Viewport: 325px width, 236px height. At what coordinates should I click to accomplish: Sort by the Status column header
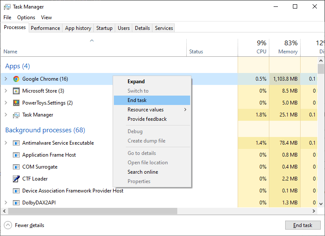tap(212, 47)
